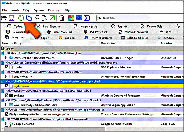Open the Help menu
Viewport: 184px width, 132px height.
click(67, 10)
